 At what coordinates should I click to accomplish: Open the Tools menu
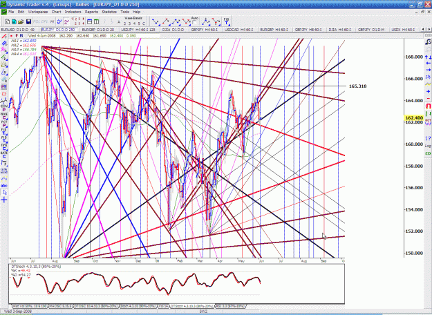coord(125,12)
